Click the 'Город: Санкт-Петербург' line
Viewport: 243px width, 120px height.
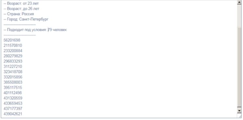pos(26,20)
